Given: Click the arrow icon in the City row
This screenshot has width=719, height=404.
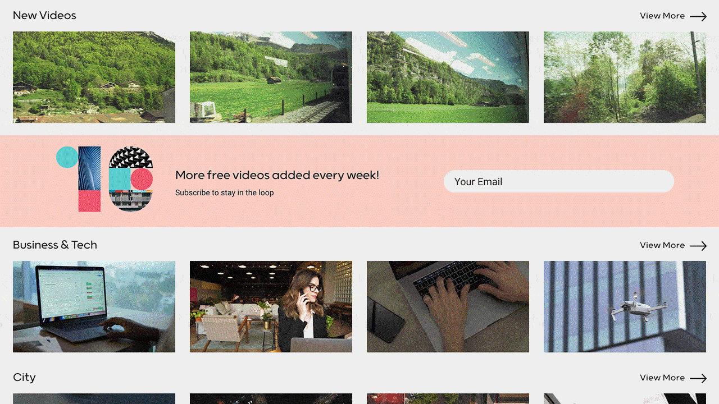Looking at the screenshot, I should click(x=698, y=378).
